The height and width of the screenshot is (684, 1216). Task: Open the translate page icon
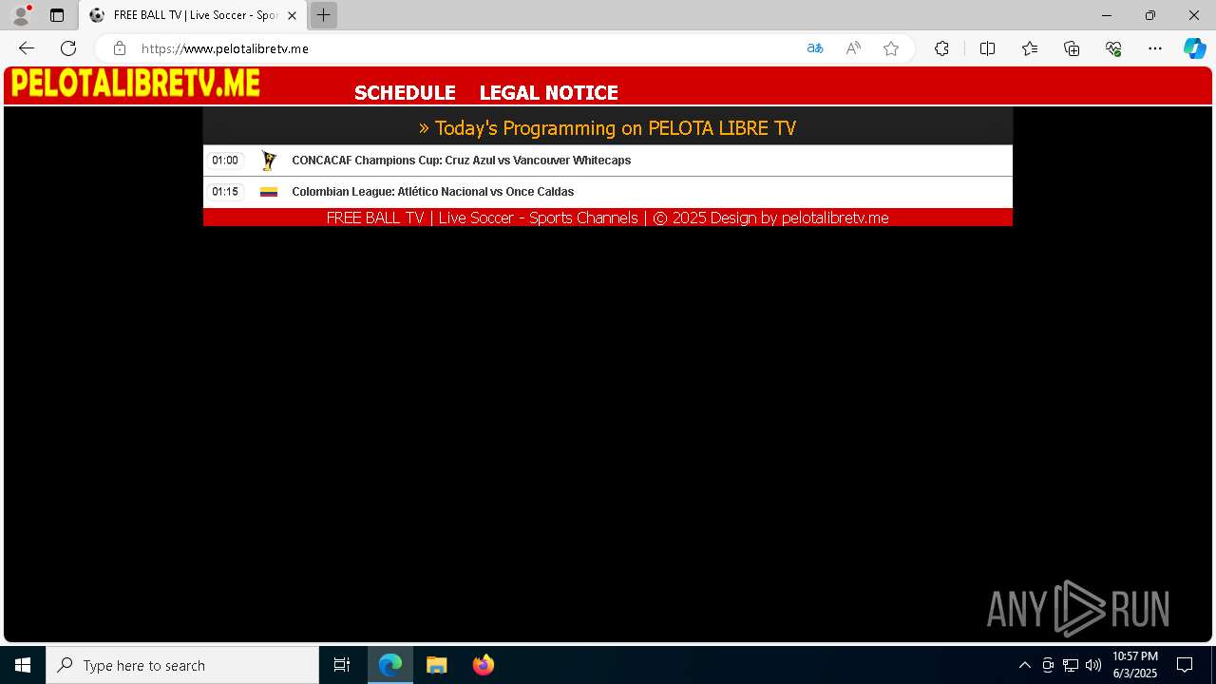tap(815, 48)
